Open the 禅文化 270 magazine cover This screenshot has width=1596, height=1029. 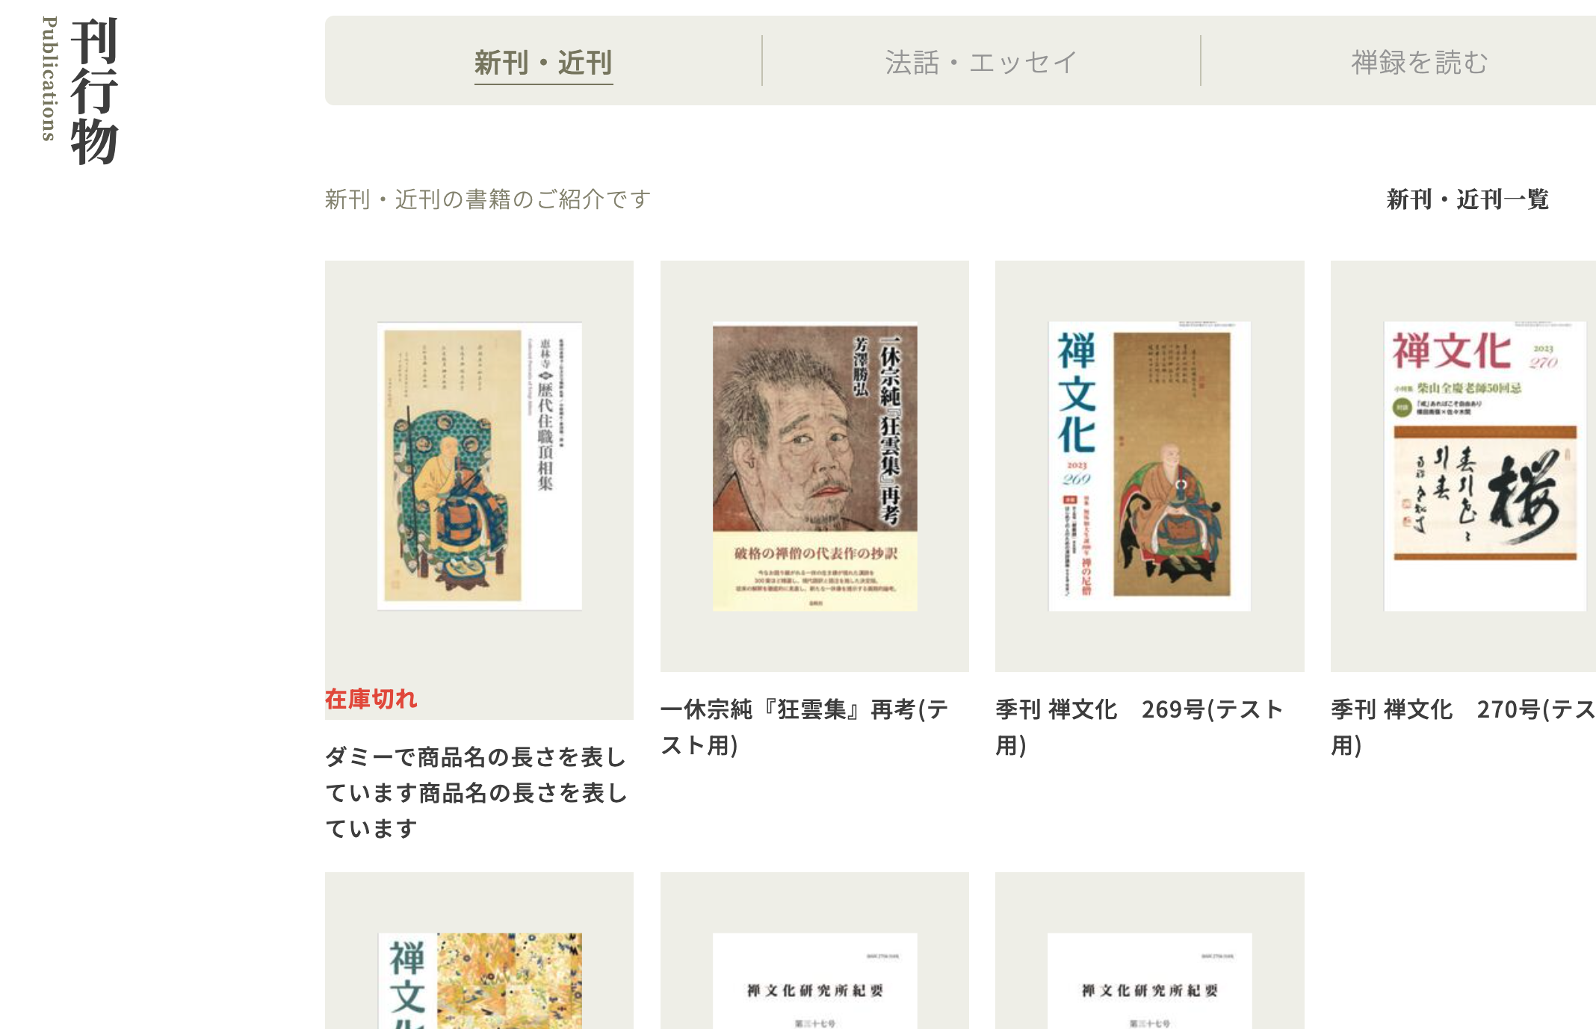click(x=1485, y=466)
